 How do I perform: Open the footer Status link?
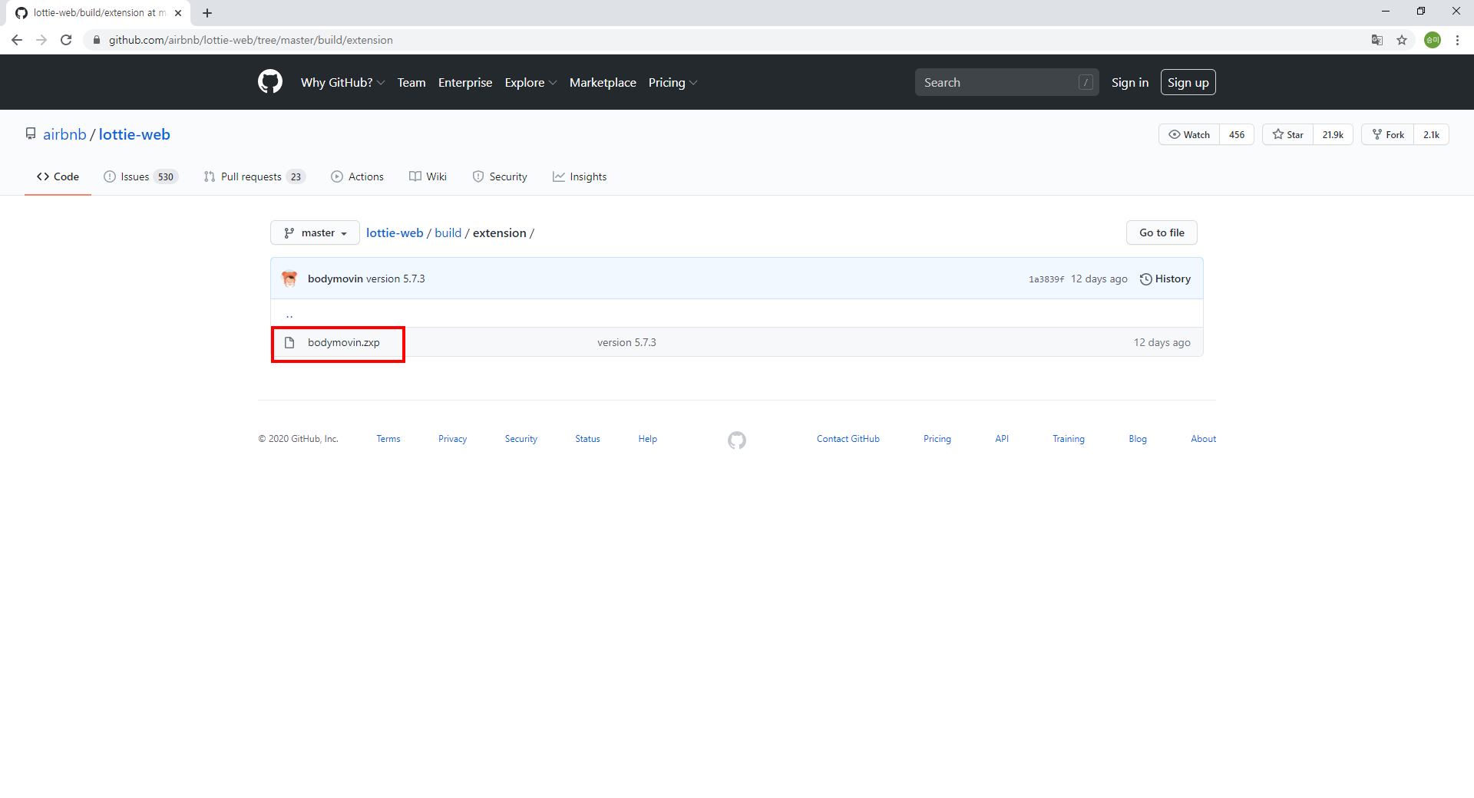click(587, 439)
